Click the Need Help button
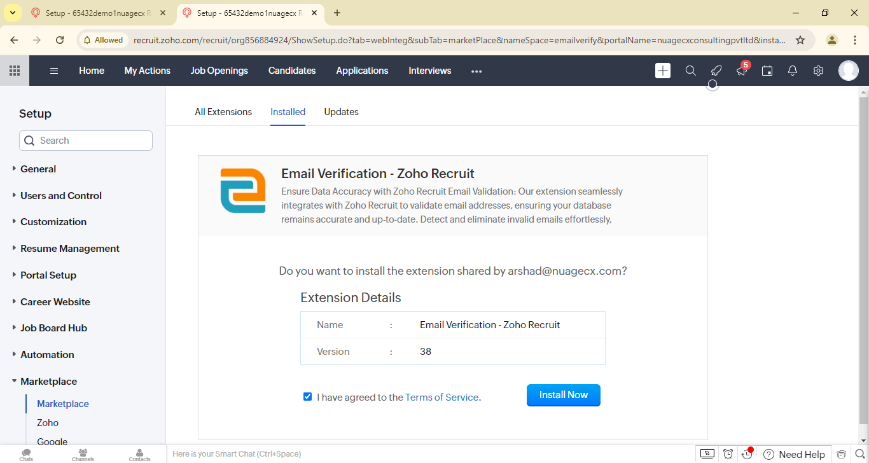 tap(794, 454)
